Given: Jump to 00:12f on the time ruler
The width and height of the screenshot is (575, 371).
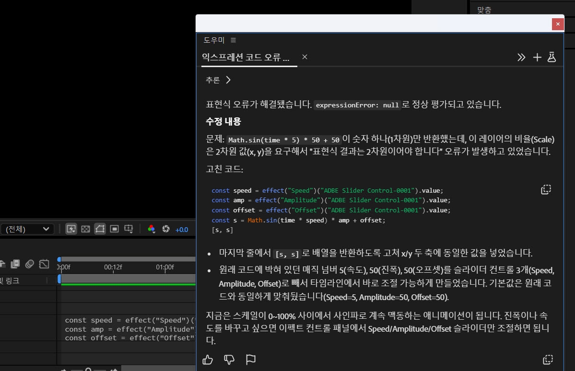Looking at the screenshot, I should pyautogui.click(x=113, y=267).
